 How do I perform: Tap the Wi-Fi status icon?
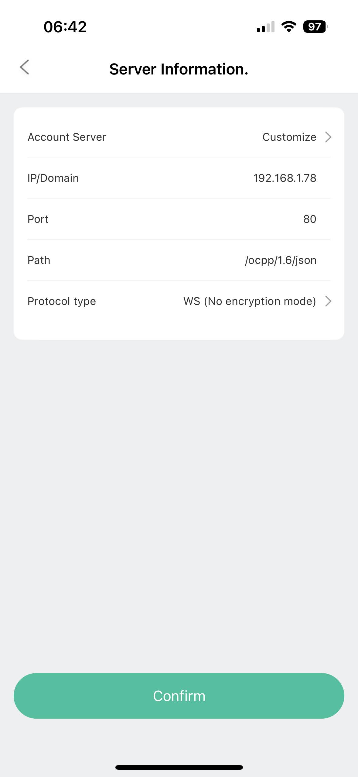[289, 27]
